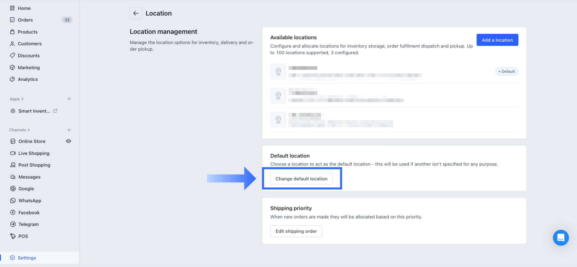
Task: Open Telegram channel
Action: 29,224
